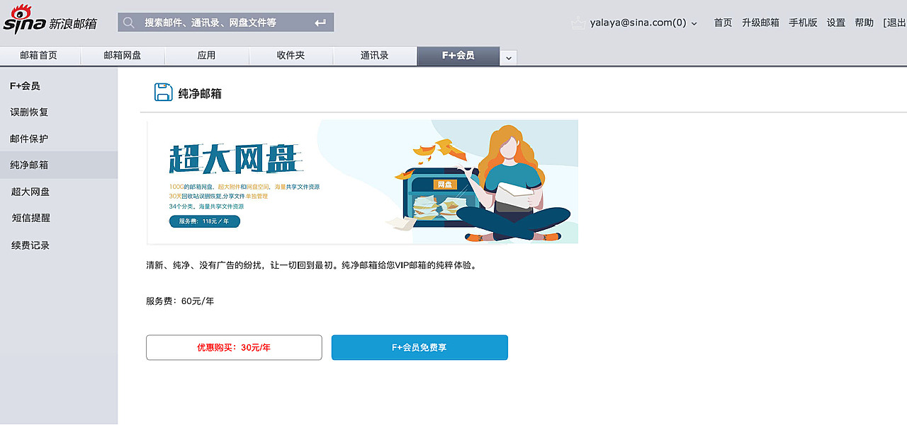Click the Sina mail logo
The image size is (907, 425).
[50, 21]
